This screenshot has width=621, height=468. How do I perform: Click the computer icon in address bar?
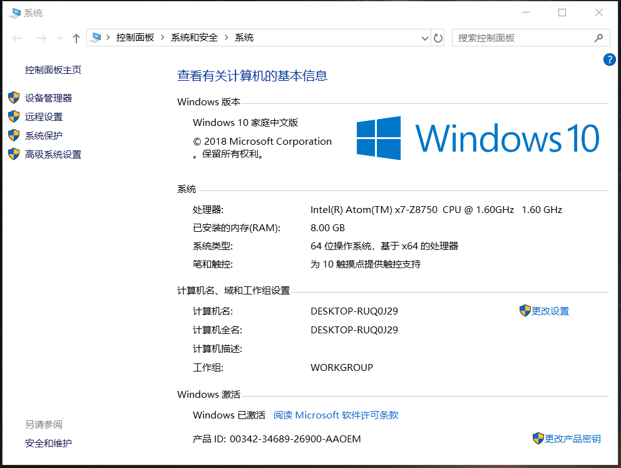click(x=95, y=38)
